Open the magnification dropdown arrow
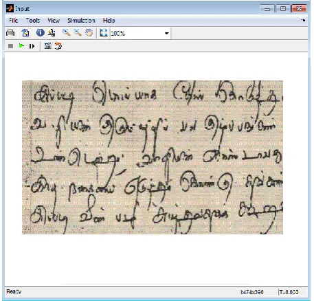The height and width of the screenshot is (301, 314). tap(167, 34)
